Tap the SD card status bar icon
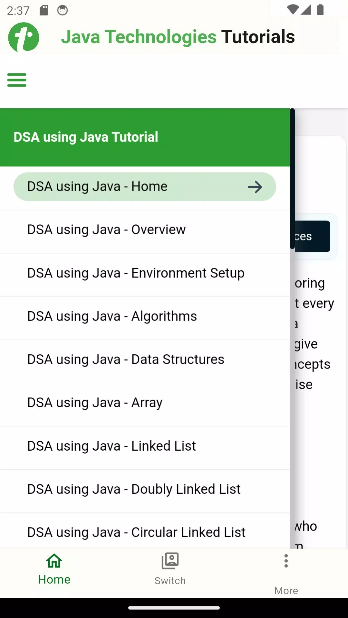Viewport: 348px width, 618px height. click(44, 10)
